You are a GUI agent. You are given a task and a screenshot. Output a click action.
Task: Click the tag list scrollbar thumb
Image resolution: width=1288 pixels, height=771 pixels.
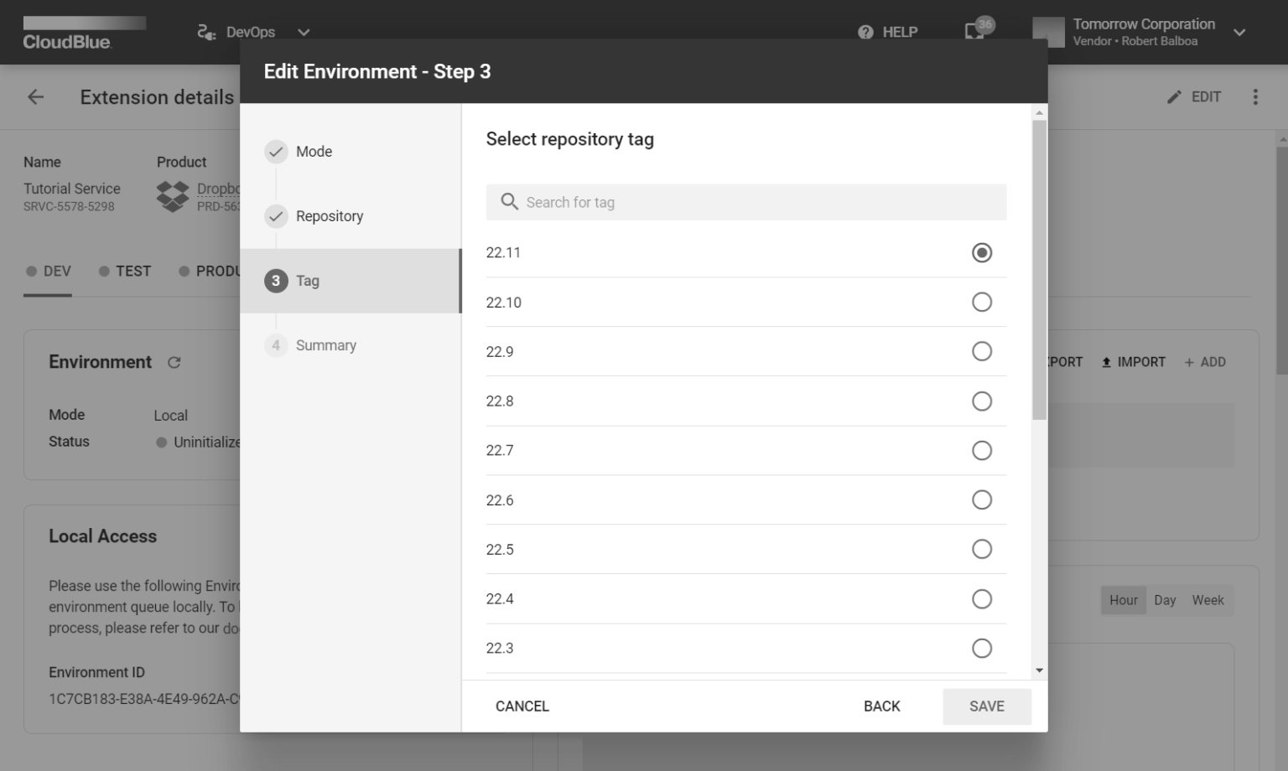1040,270
